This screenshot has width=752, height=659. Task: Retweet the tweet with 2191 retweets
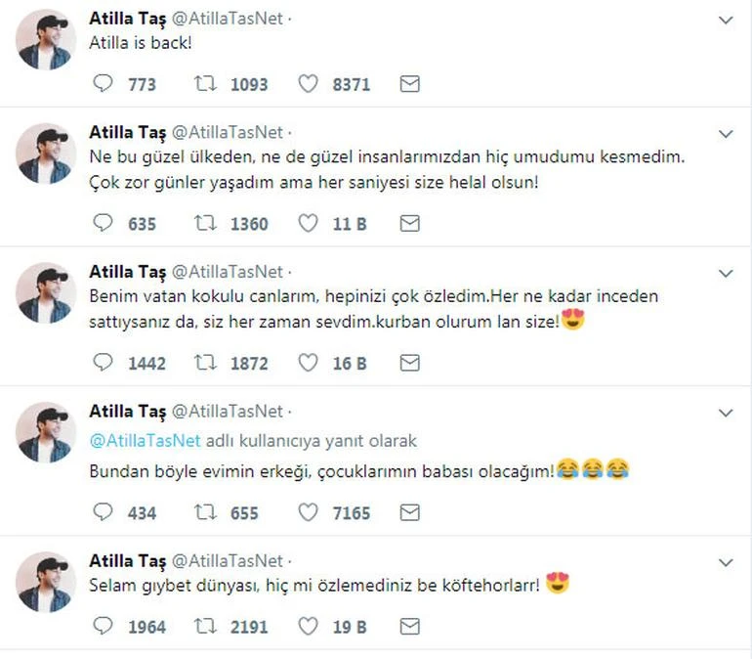(205, 627)
